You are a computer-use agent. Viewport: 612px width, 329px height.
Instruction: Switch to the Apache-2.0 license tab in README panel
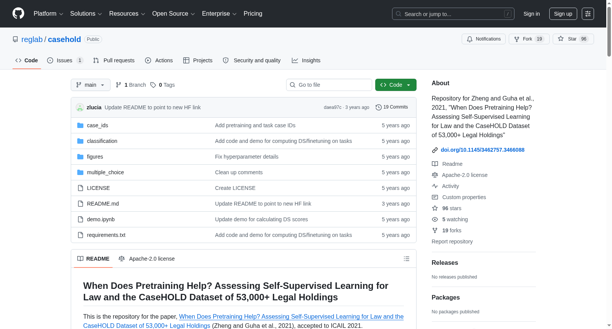147,259
